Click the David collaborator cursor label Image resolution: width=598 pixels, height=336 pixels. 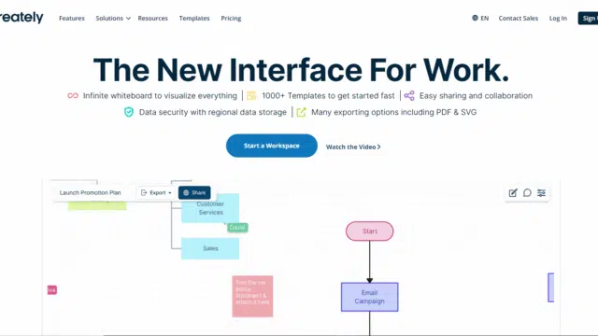(x=237, y=228)
